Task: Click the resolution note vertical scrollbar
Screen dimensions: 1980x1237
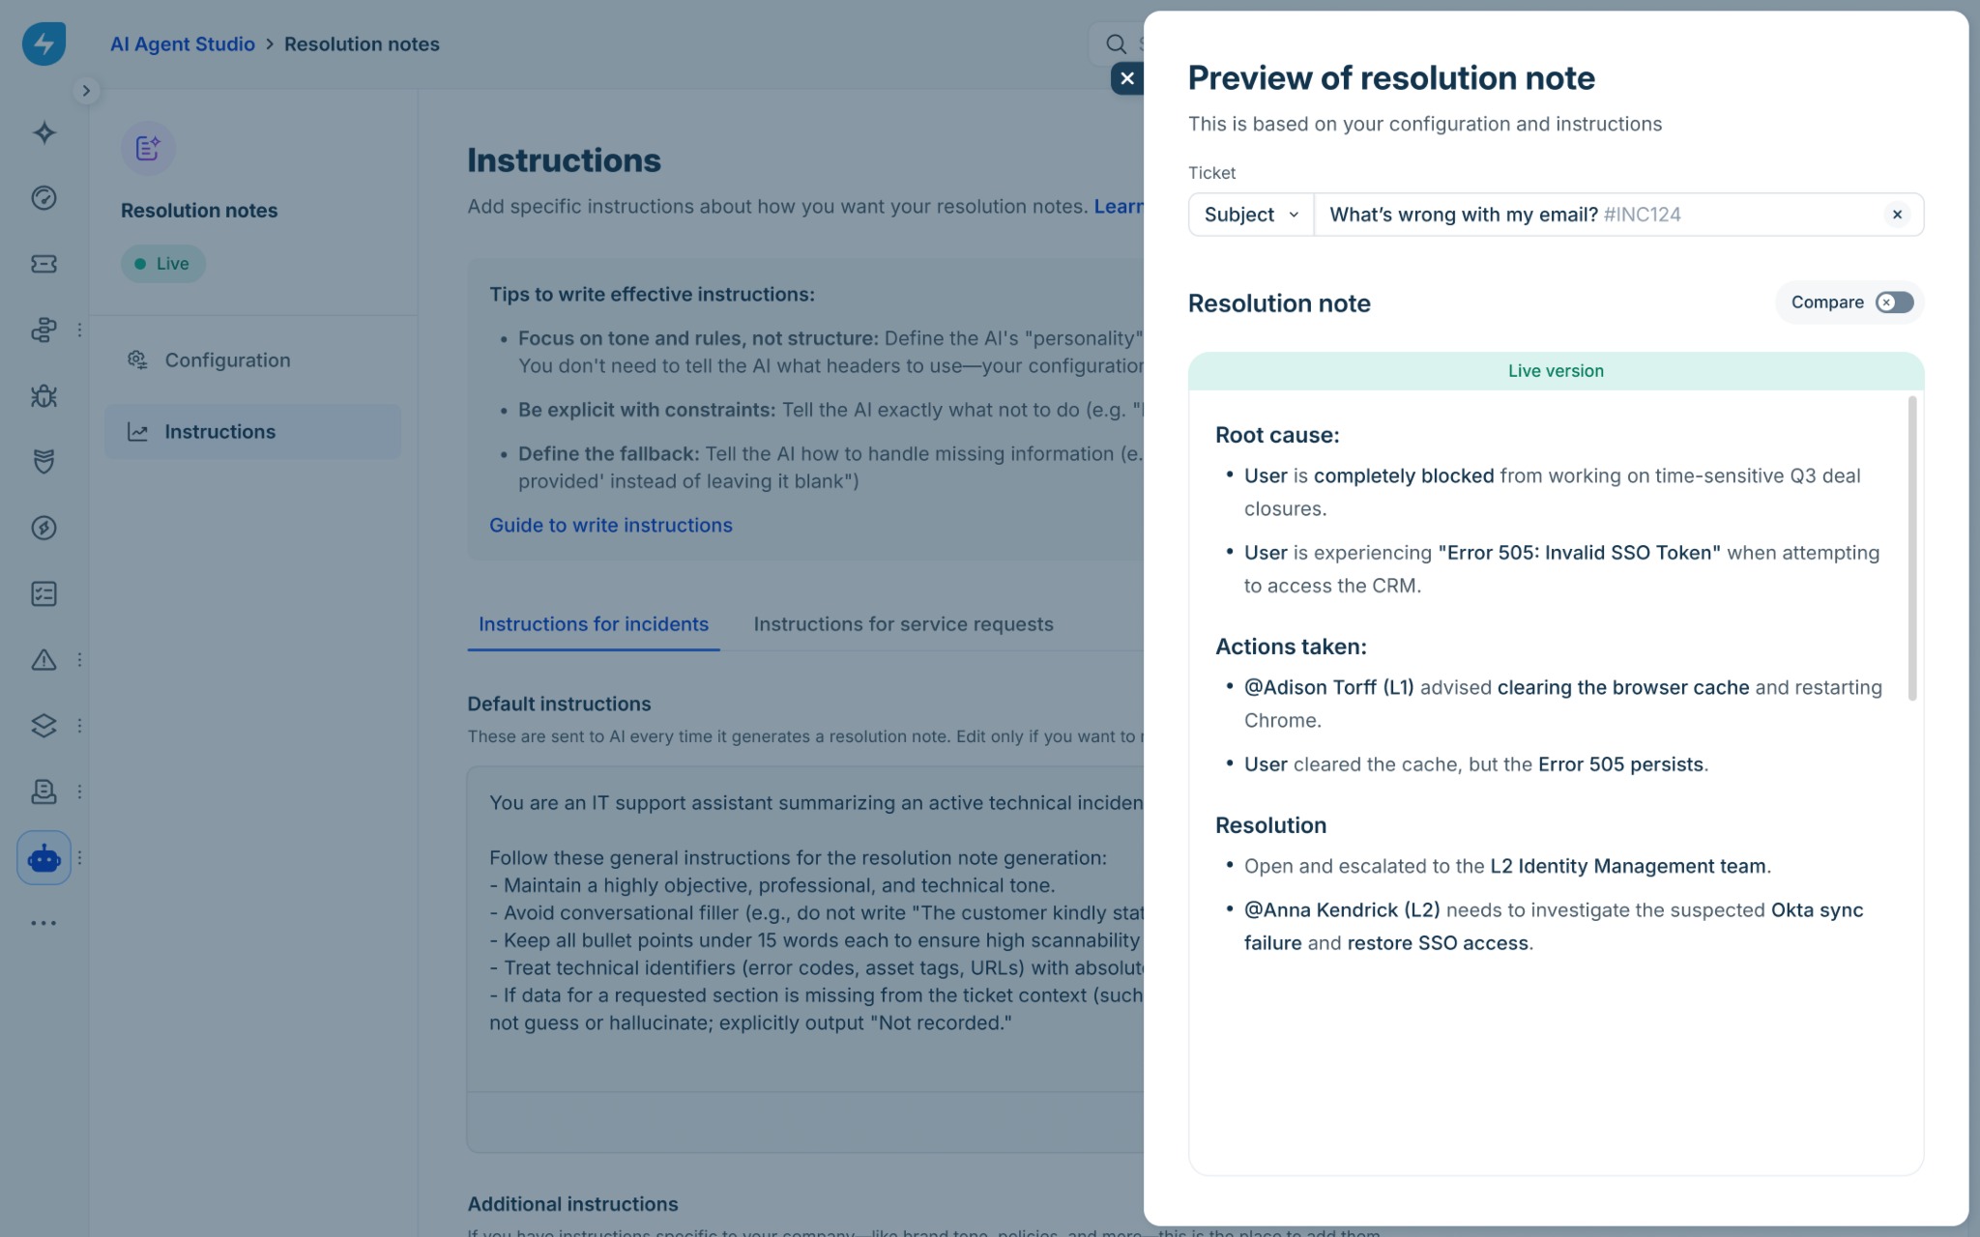Action: coord(1911,548)
